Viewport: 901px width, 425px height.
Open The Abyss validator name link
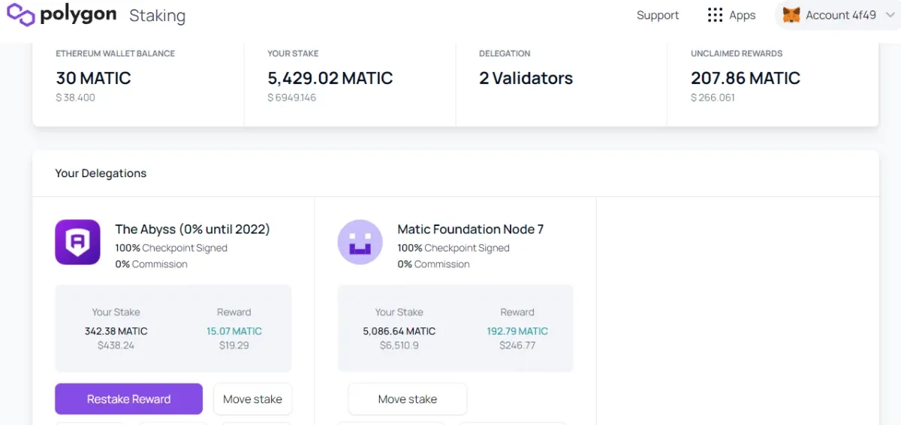192,229
